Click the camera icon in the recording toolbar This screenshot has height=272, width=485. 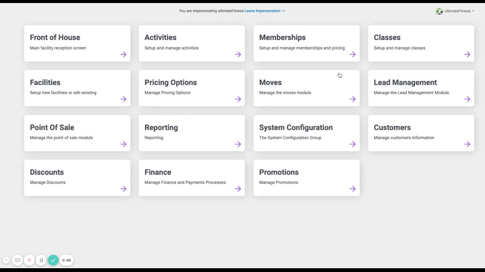pyautogui.click(x=17, y=260)
